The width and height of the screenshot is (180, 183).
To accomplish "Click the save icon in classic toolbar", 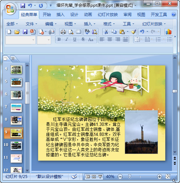I will [x=25, y=32].
